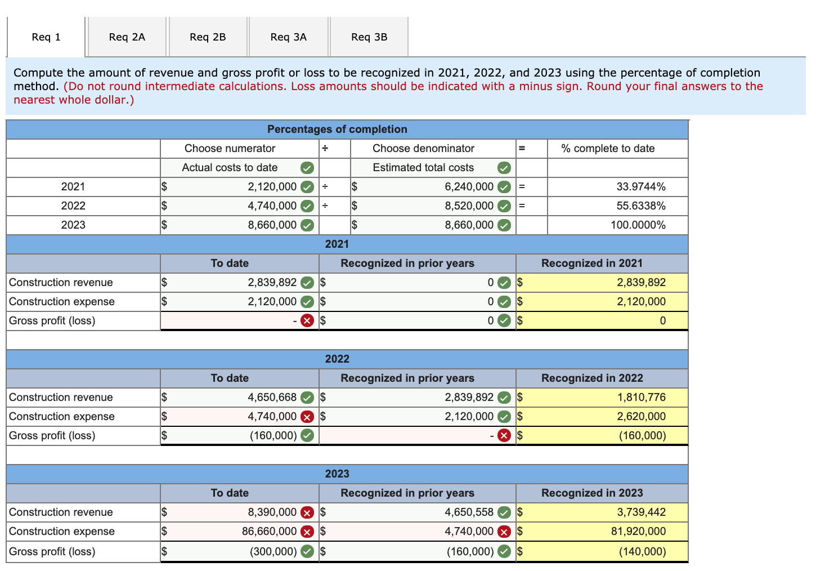The image size is (816, 571).
Task: Click recognized in 2023 expense 81,920,000
Action: [x=638, y=532]
